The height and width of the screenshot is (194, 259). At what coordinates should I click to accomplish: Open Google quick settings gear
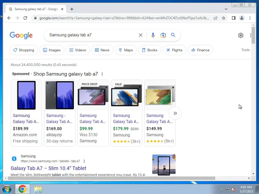tap(241, 35)
